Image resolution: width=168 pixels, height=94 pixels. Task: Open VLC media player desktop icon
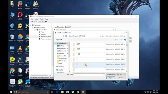(20, 50)
